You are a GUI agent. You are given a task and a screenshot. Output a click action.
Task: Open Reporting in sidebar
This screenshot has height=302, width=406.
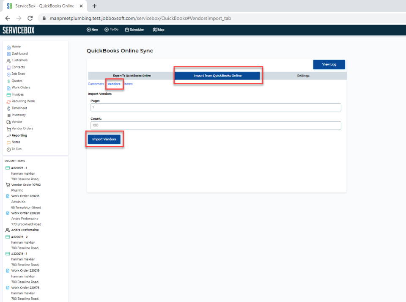coord(19,135)
